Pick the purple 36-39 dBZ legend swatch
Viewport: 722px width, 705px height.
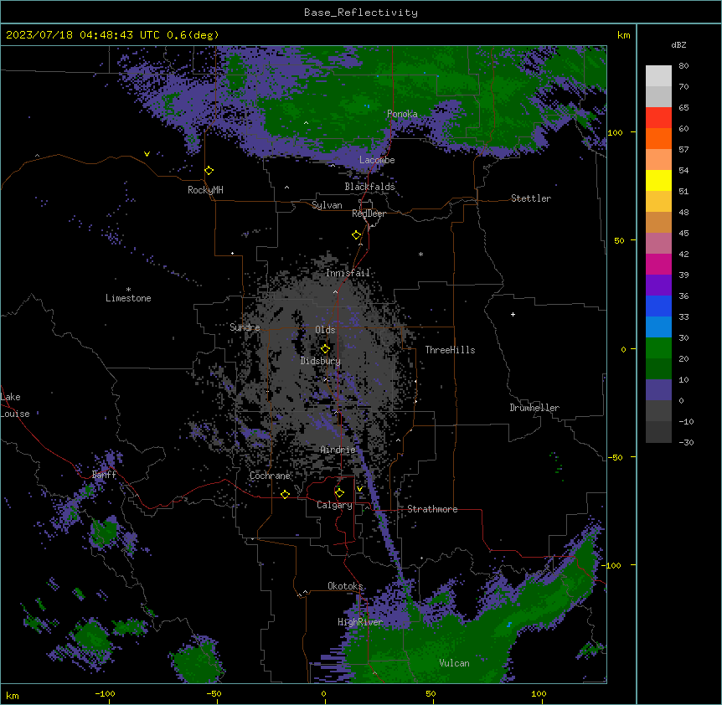pyautogui.click(x=658, y=286)
